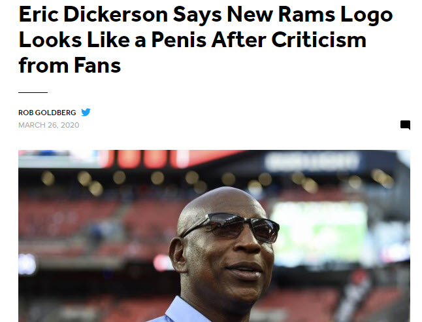Open Rob Goldberg's Twitter bird icon
Image resolution: width=422 pixels, height=322 pixels.
pyautogui.click(x=86, y=112)
